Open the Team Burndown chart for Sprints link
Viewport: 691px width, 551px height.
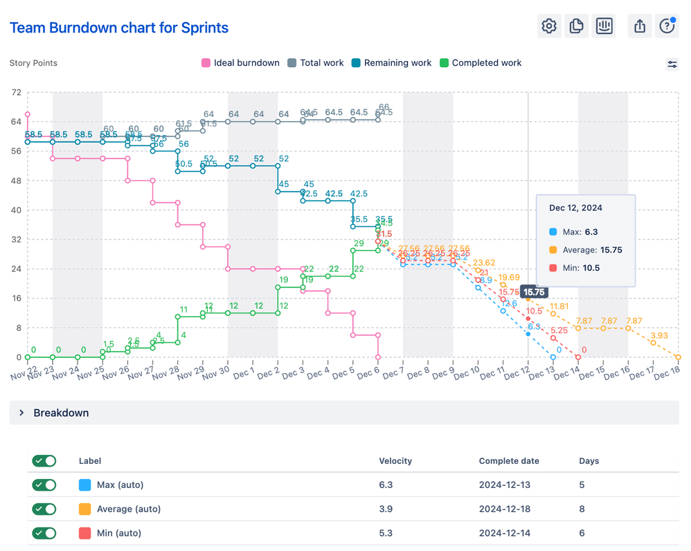(119, 27)
